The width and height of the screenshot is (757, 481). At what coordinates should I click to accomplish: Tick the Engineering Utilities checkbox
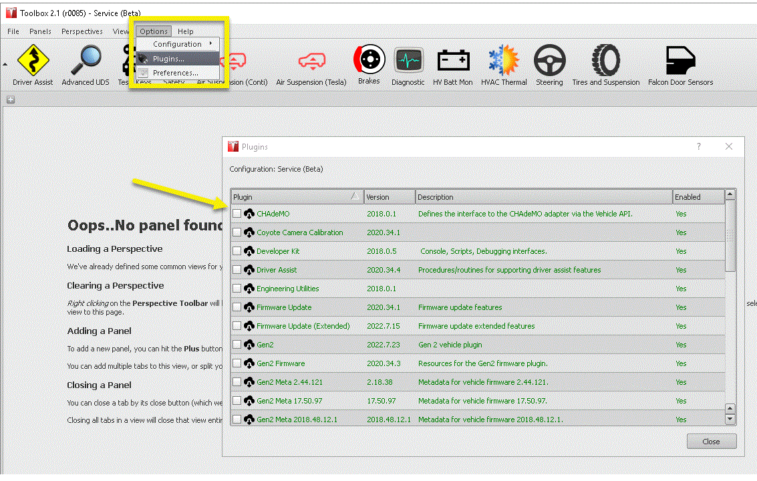(237, 289)
